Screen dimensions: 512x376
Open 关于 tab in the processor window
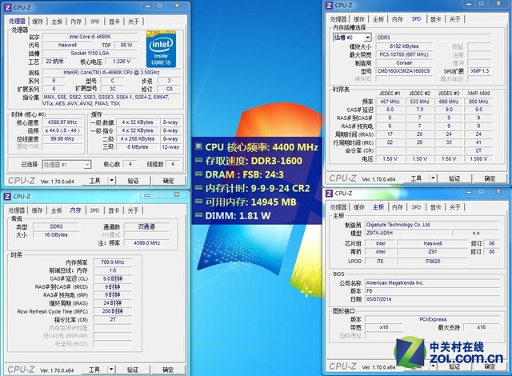pyautogui.click(x=134, y=22)
